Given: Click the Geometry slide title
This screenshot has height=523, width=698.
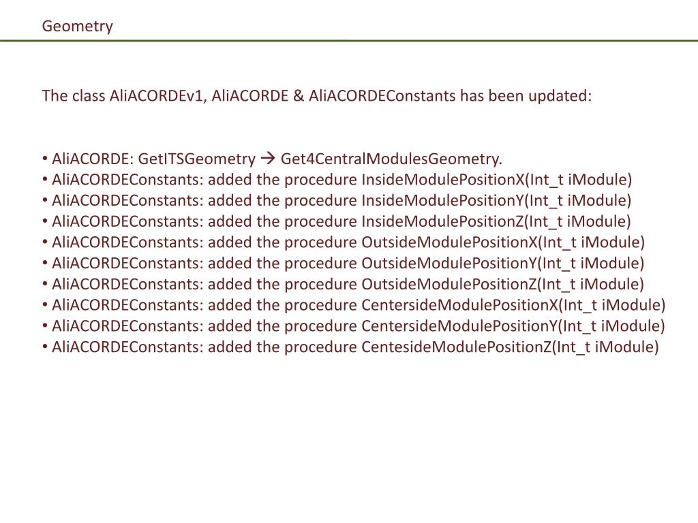Looking at the screenshot, I should [78, 26].
